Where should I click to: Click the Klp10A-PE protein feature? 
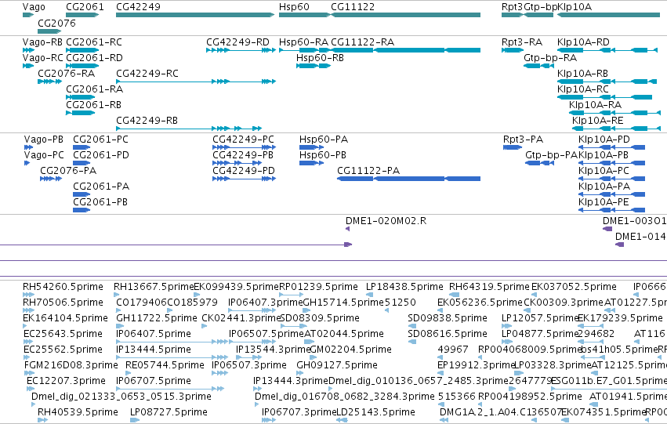tap(611, 210)
